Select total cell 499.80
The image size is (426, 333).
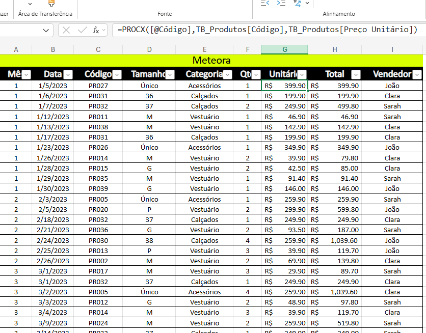pos(335,106)
